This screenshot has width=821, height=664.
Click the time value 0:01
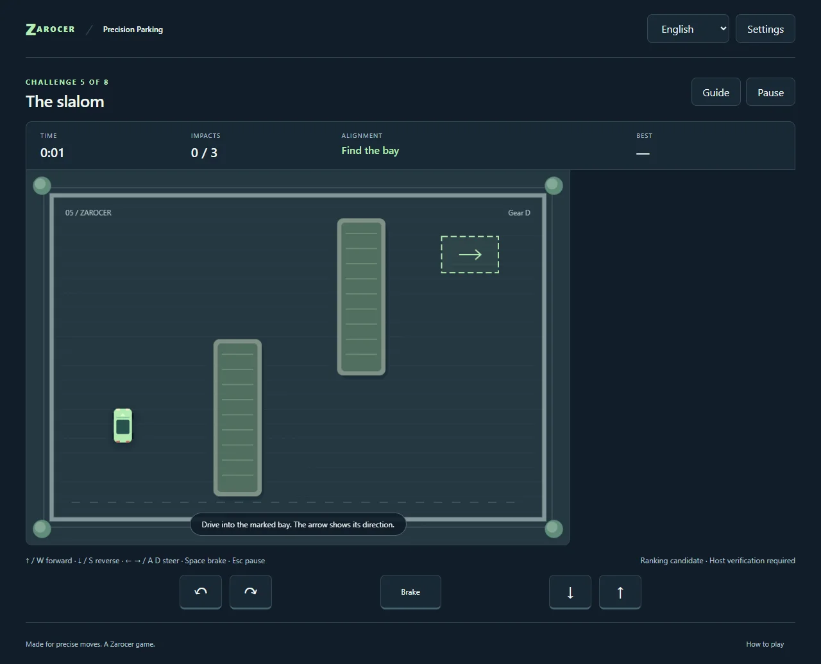(x=52, y=153)
